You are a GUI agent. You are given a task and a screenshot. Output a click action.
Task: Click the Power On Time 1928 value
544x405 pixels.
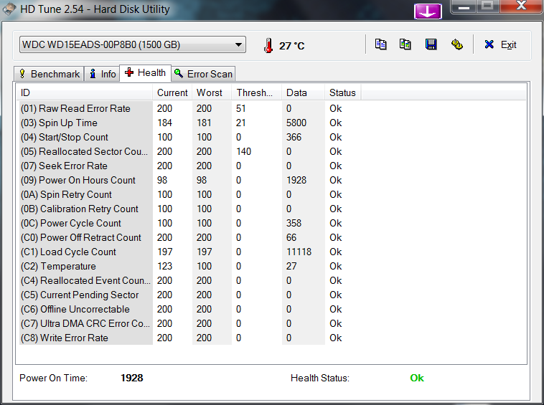tap(132, 378)
